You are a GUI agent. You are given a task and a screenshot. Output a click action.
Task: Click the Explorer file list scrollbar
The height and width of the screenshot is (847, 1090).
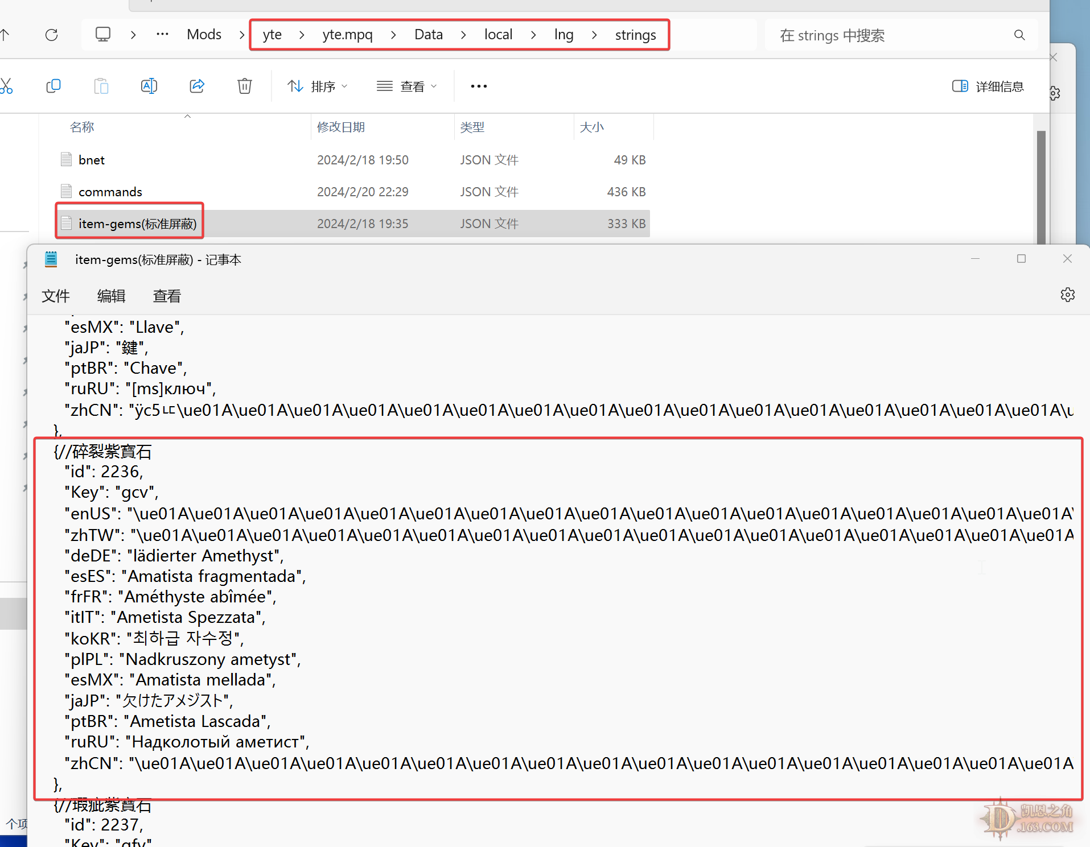click(1041, 188)
